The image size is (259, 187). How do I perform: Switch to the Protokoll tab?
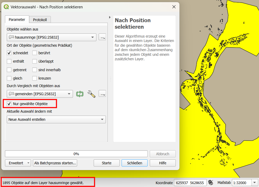40,20
